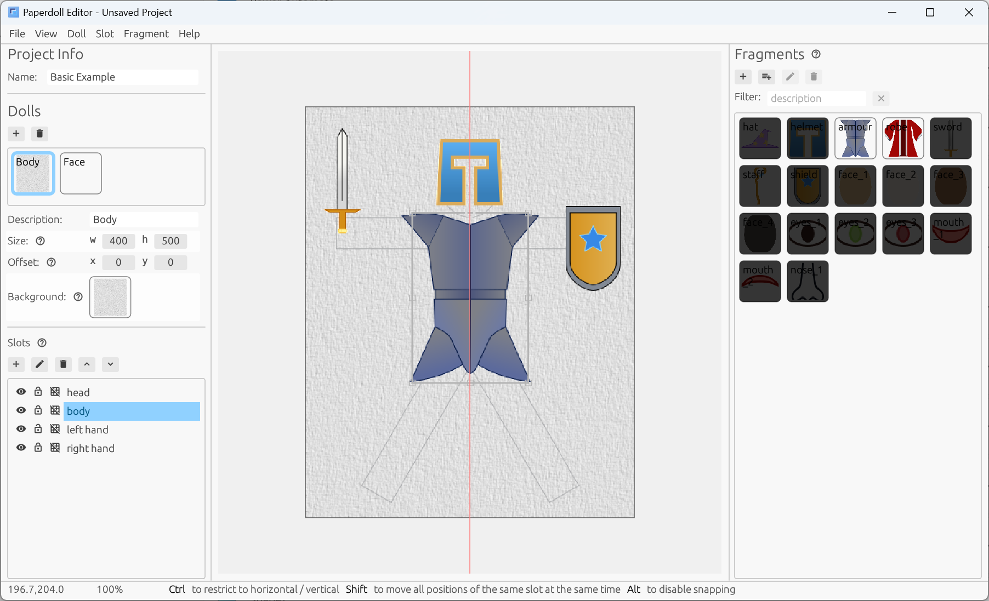Toggle visibility of head slot
989x601 pixels.
[21, 392]
